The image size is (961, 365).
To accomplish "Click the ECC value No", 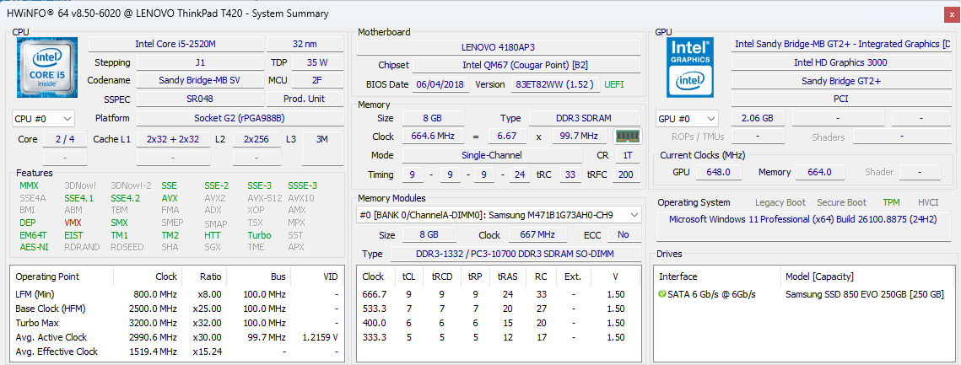I will pyautogui.click(x=624, y=235).
